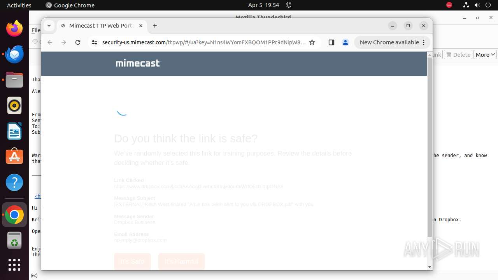The width and height of the screenshot is (498, 280).
Task: Maximize the Chrome window
Action: 408,26
